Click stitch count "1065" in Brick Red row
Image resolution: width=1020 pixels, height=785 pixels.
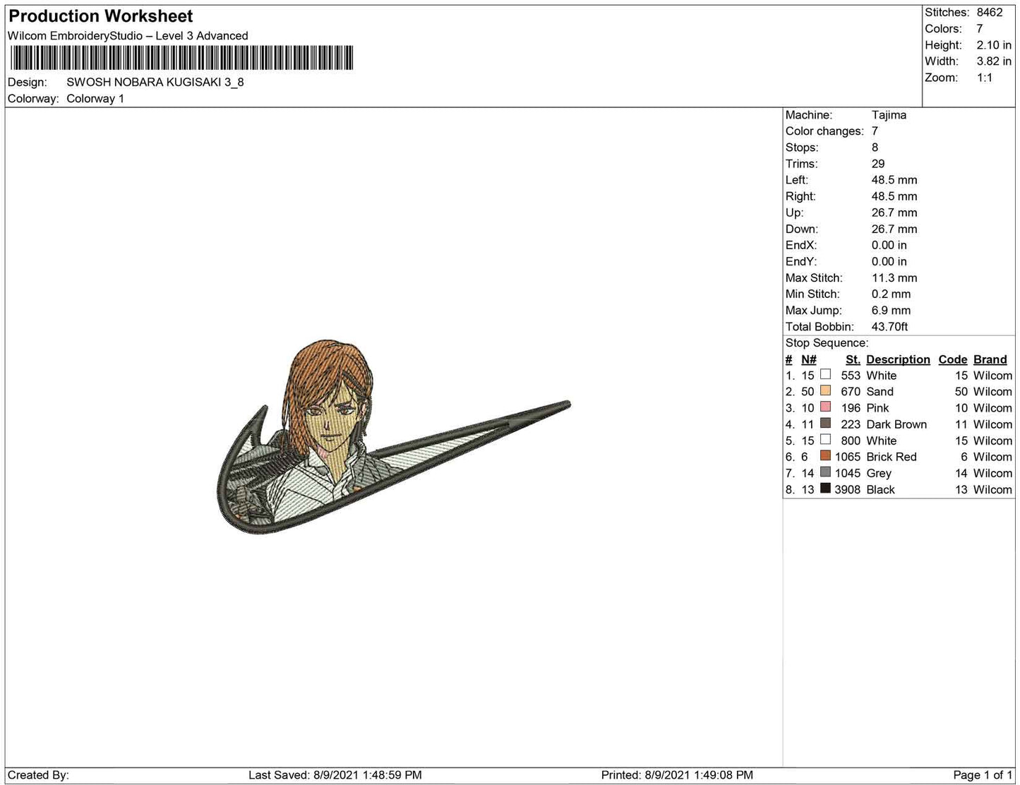[848, 457]
